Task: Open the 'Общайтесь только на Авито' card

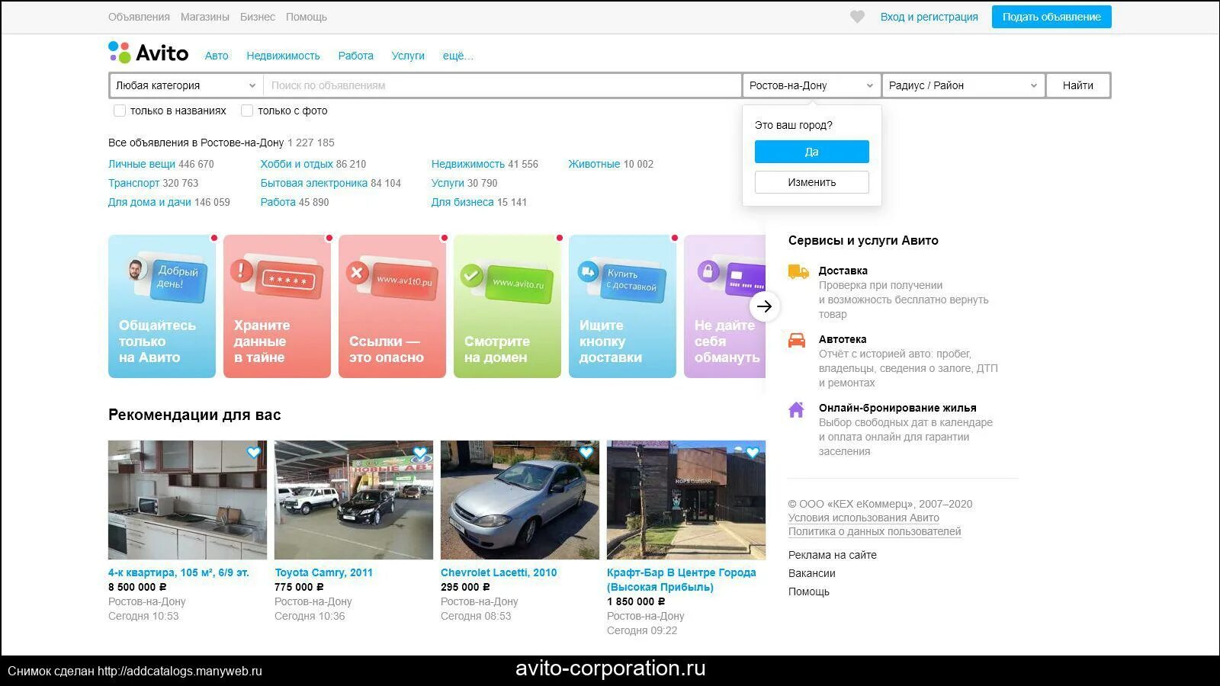Action: 162,306
